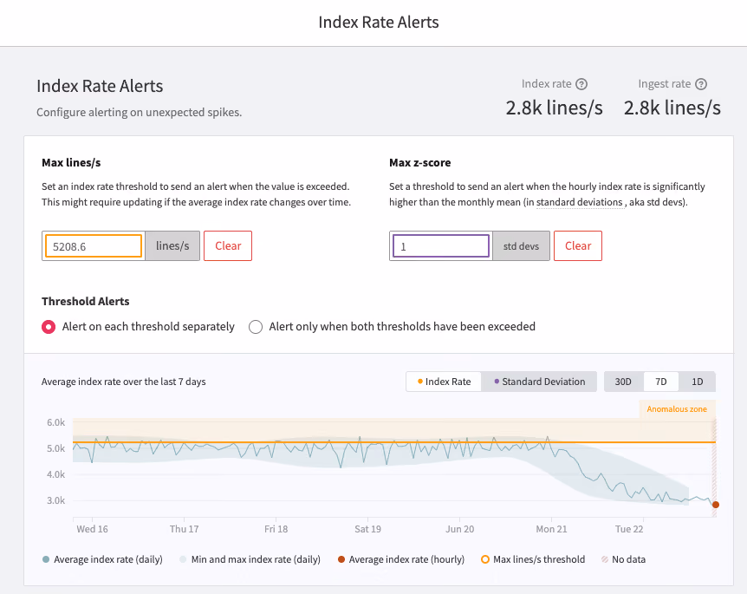The image size is (747, 594).
Task: Show the 7D time range
Action: click(660, 382)
